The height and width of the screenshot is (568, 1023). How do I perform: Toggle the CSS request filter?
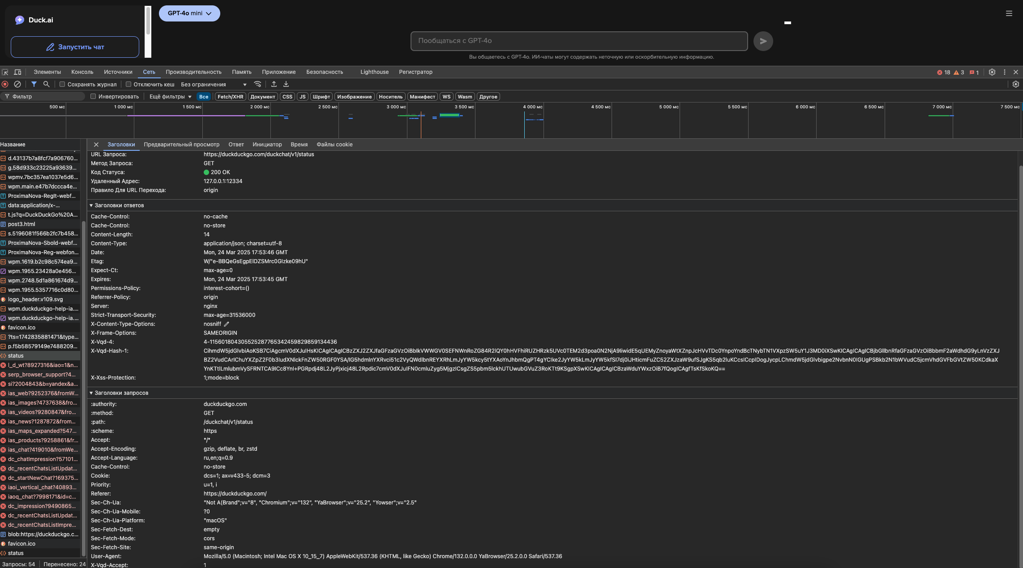point(287,97)
